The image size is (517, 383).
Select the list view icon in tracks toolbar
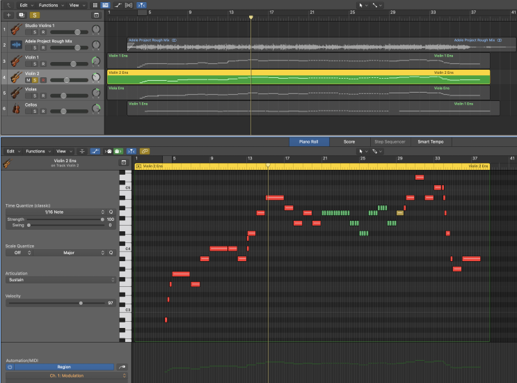click(105, 6)
